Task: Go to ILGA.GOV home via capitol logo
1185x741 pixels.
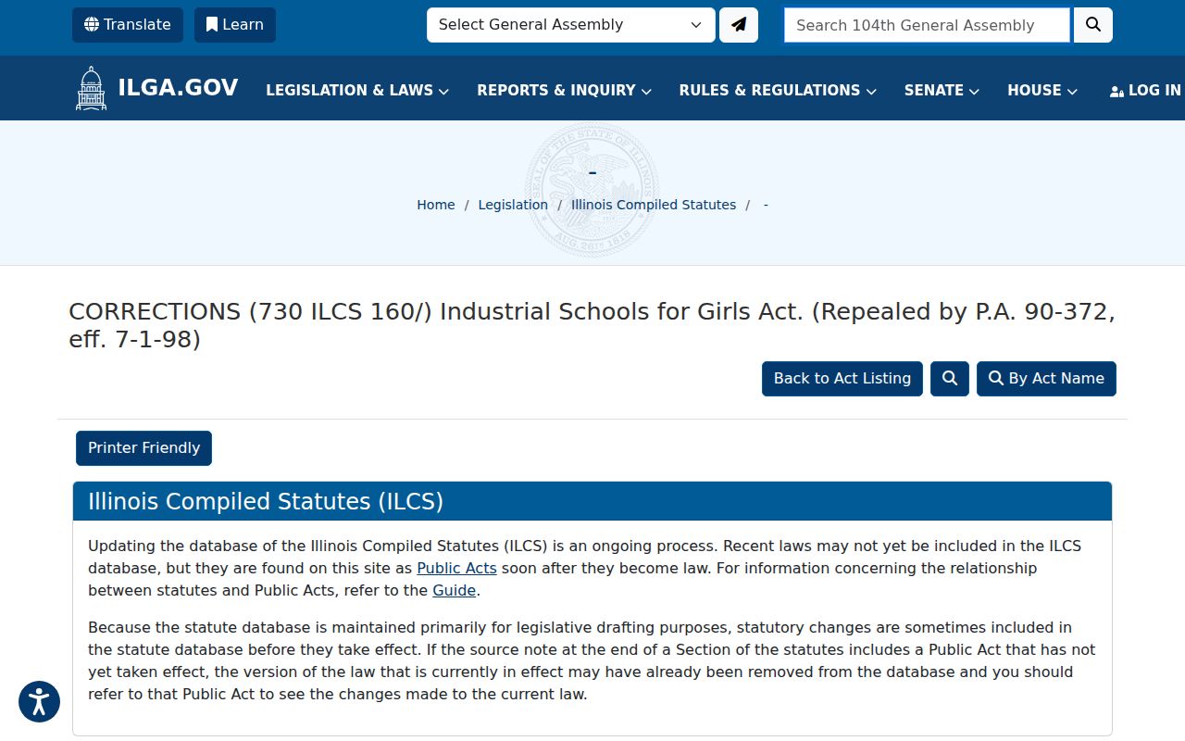Action: [x=156, y=88]
